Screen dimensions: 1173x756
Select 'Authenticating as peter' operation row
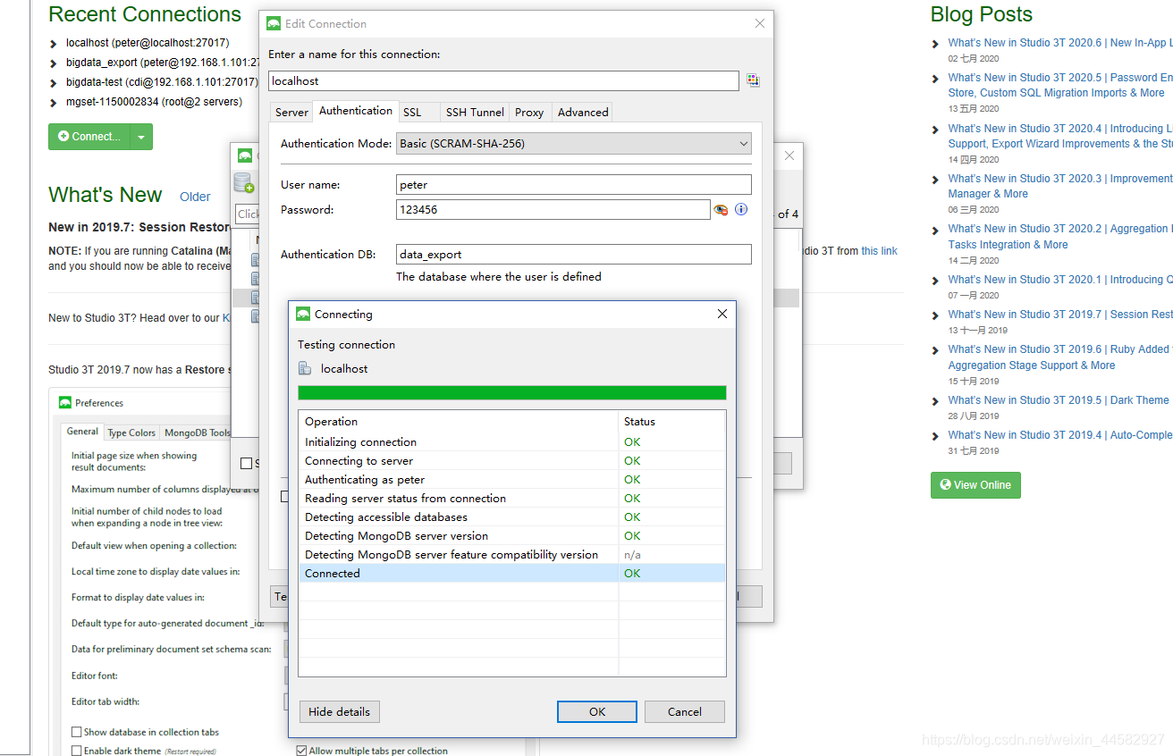[x=511, y=480]
